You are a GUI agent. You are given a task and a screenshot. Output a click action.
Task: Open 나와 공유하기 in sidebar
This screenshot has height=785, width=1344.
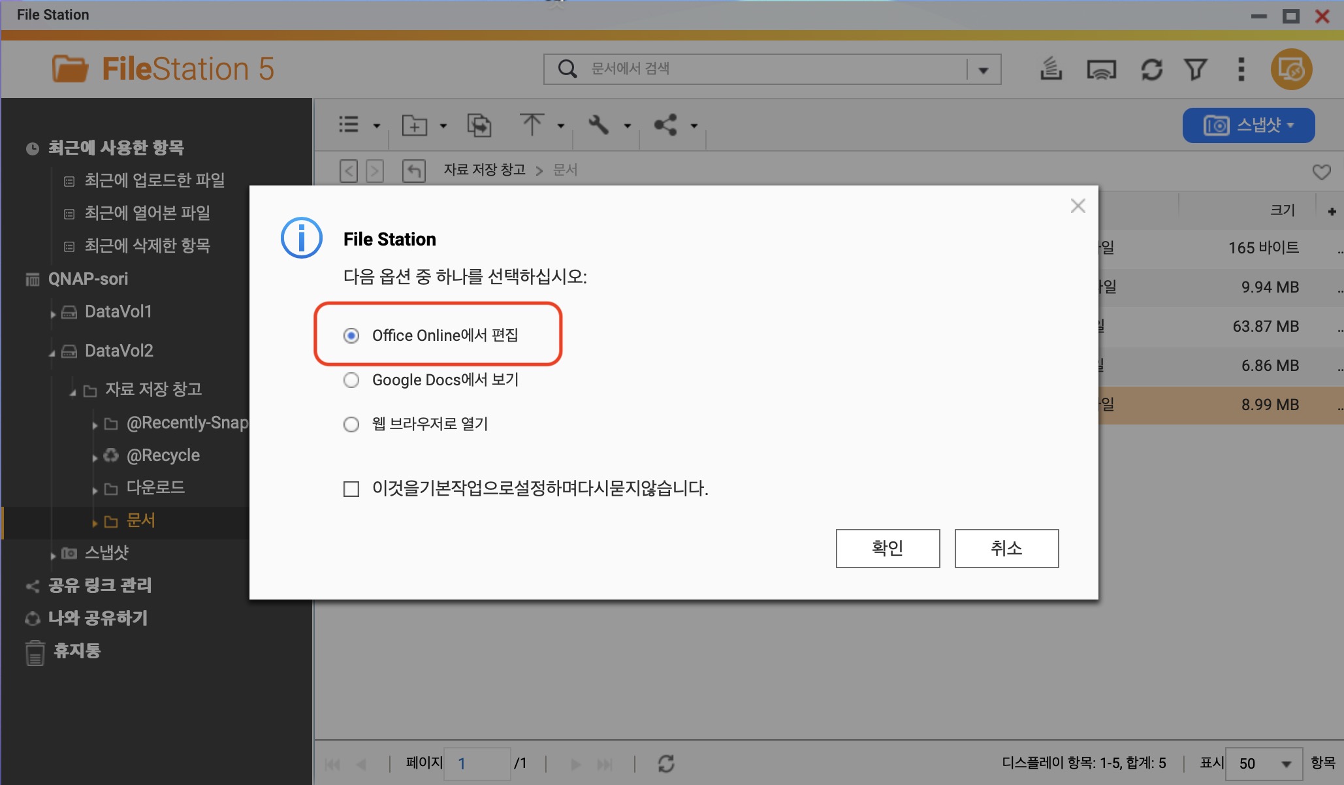click(x=98, y=618)
